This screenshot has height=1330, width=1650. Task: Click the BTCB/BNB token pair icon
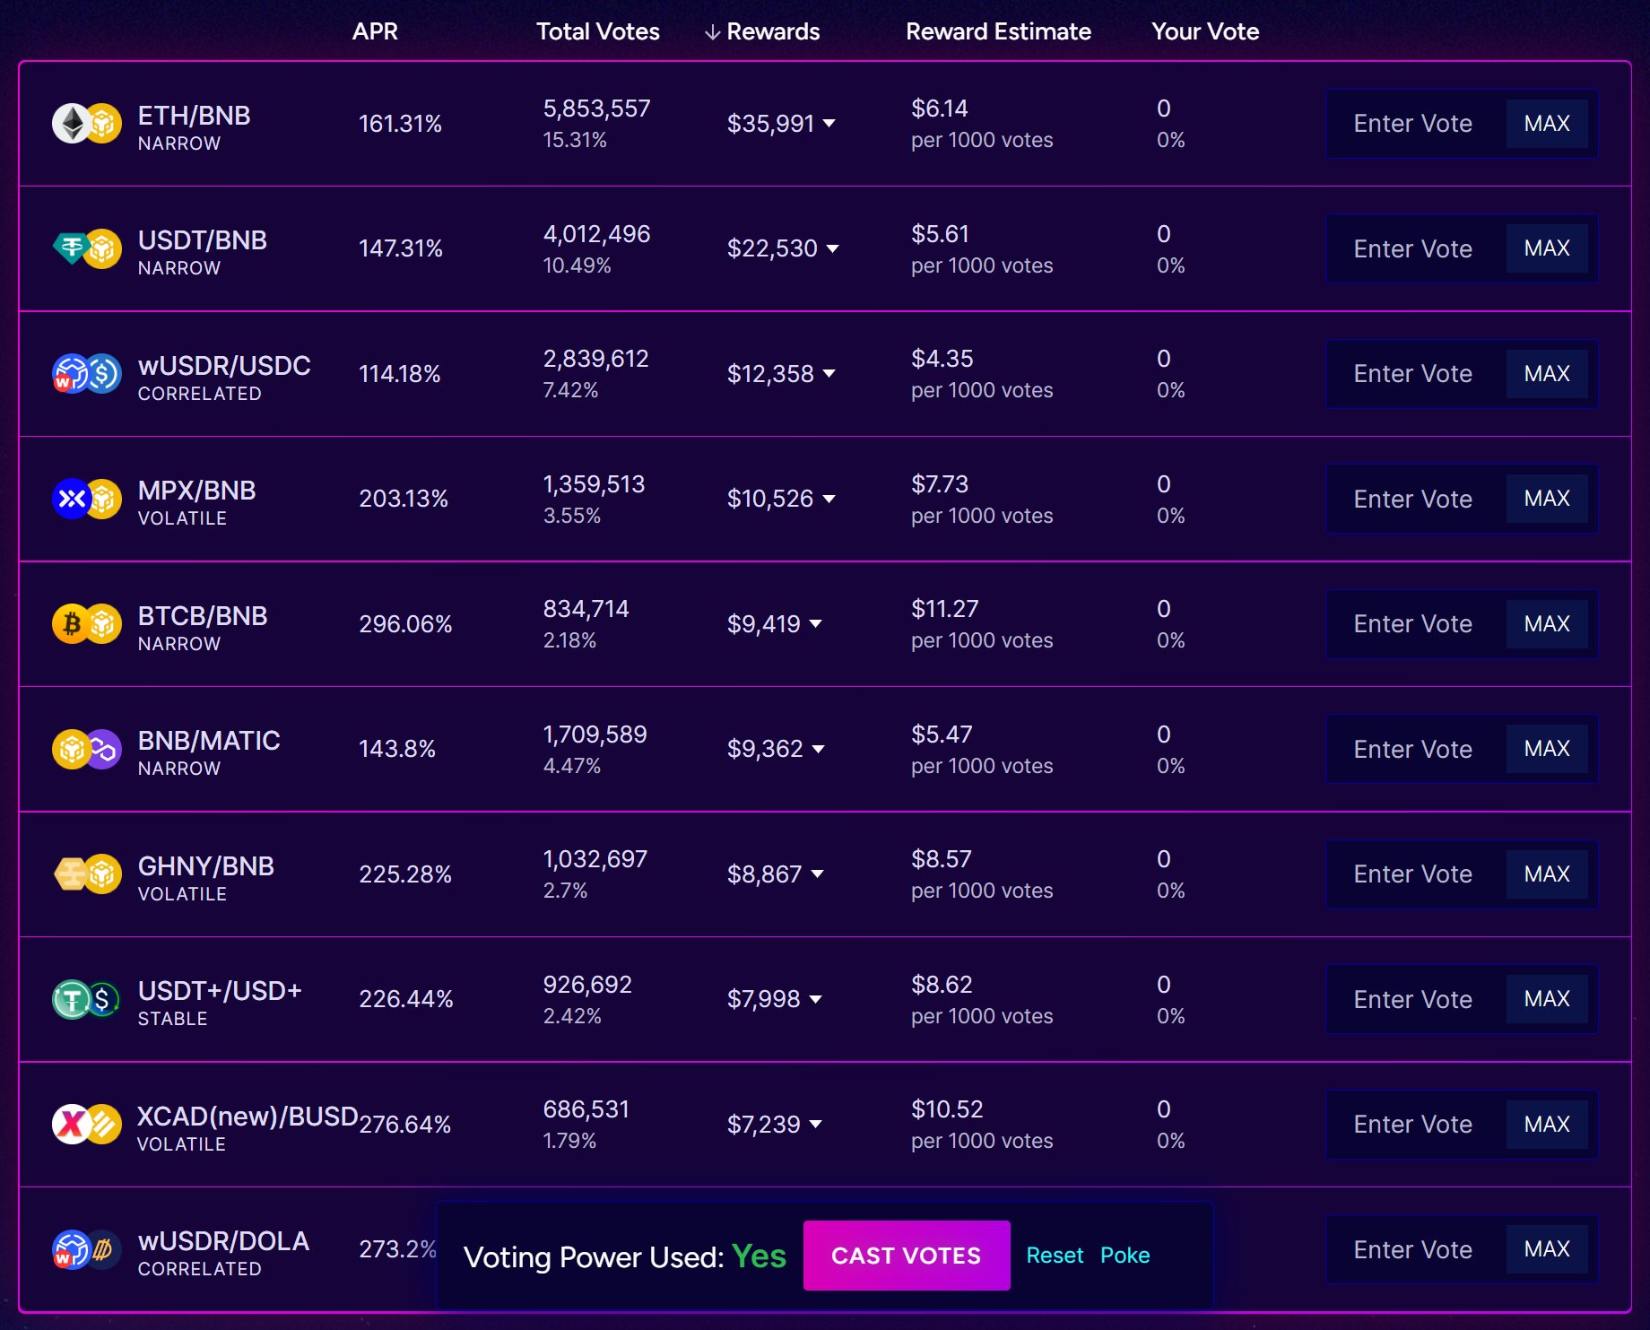(x=87, y=624)
